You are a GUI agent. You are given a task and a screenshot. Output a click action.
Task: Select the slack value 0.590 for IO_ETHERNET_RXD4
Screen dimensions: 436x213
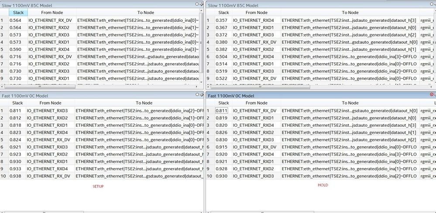pyautogui.click(x=18, y=49)
